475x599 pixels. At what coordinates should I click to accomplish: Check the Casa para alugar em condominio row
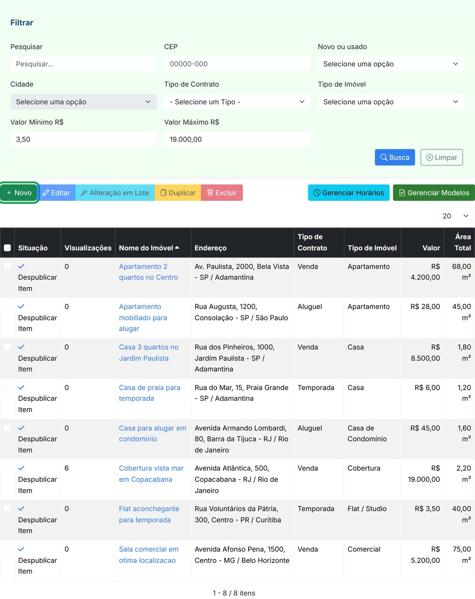[7, 428]
